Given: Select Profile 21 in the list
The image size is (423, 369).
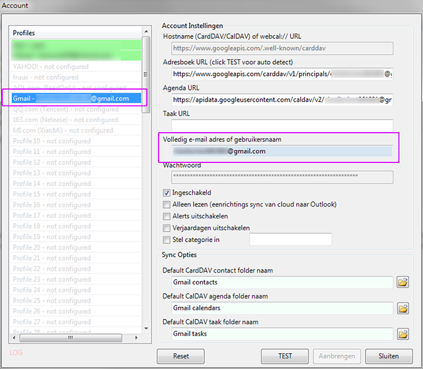Looking at the screenshot, I should point(76,258).
